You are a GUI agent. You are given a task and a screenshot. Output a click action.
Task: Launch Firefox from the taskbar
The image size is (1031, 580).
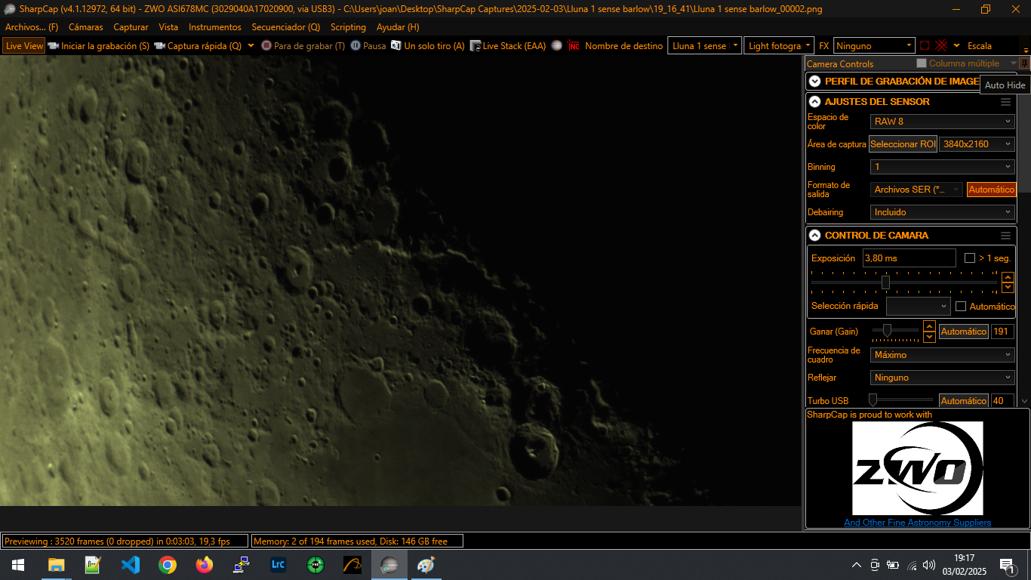pyautogui.click(x=205, y=565)
